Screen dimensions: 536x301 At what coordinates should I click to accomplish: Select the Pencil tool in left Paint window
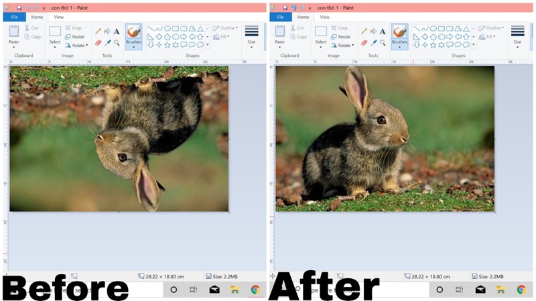(x=98, y=31)
